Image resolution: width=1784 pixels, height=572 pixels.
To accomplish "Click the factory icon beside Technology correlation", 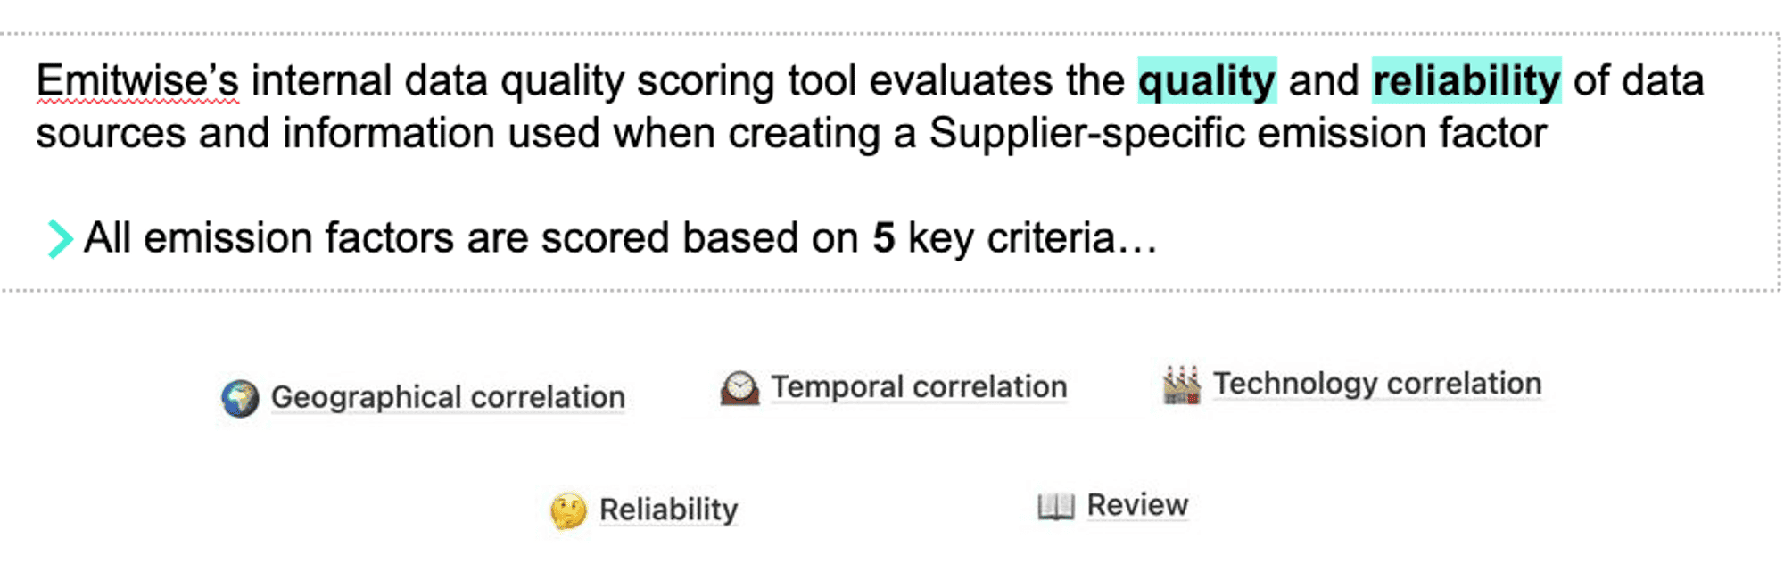I will [x=1182, y=385].
